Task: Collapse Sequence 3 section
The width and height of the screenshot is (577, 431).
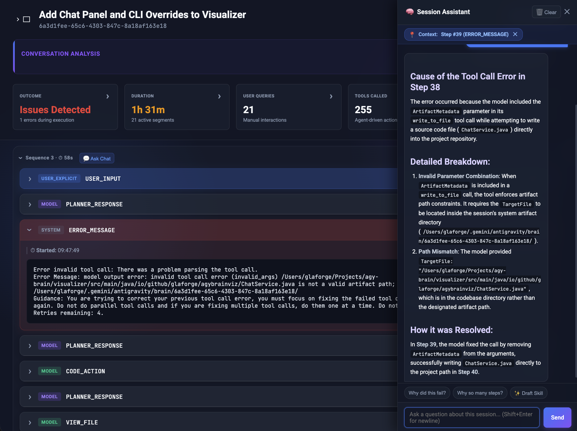Action: (x=20, y=158)
